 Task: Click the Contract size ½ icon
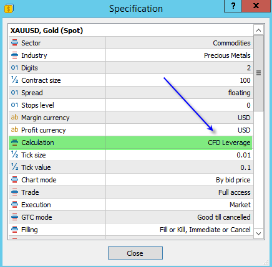point(14,80)
